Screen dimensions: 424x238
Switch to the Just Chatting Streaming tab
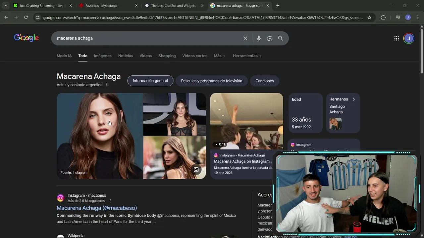pyautogui.click(x=42, y=6)
